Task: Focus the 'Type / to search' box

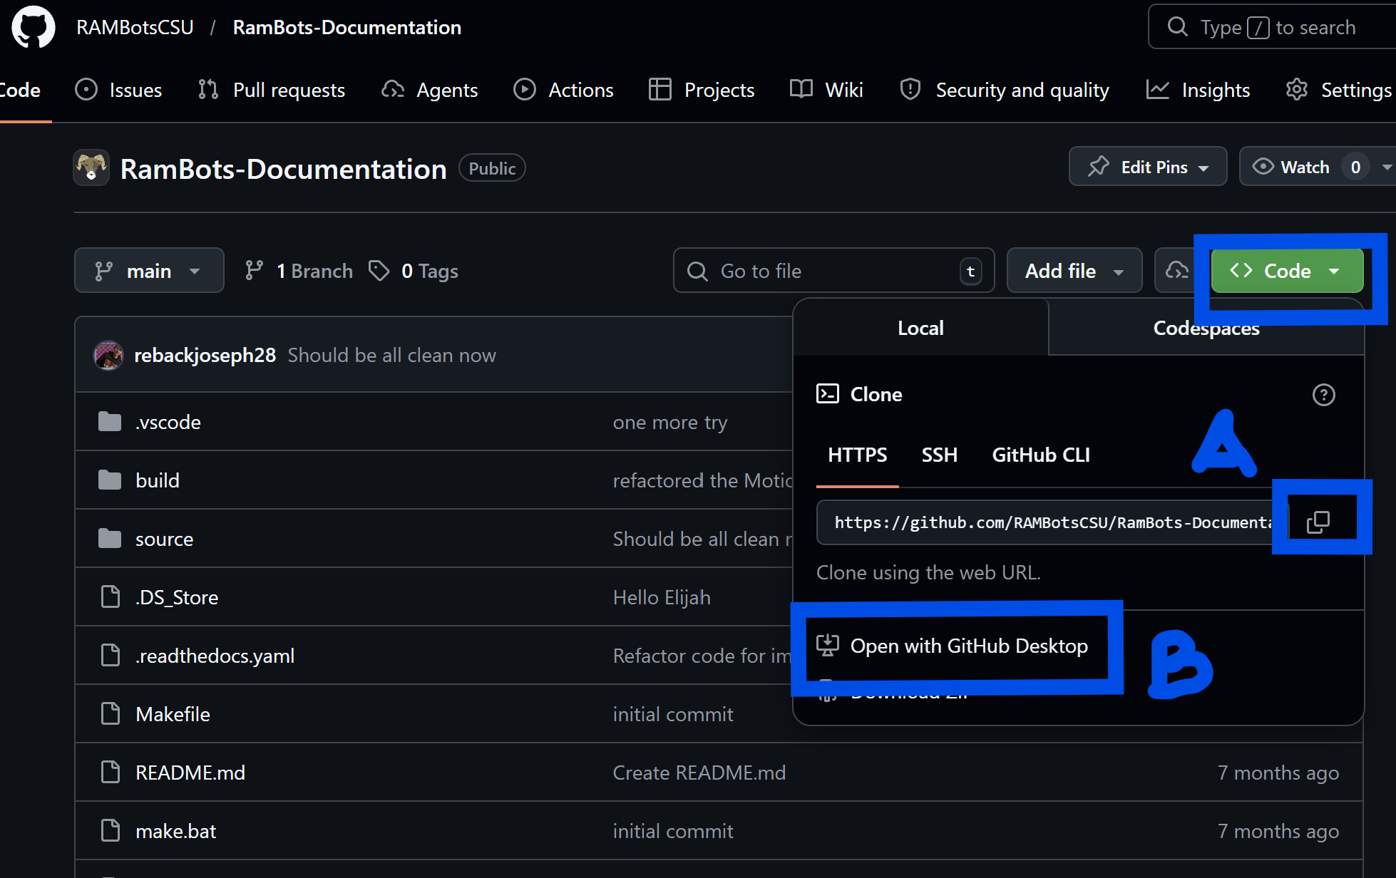Action: (x=1272, y=27)
